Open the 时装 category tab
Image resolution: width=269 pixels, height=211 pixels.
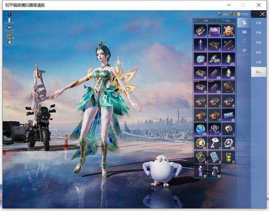[258, 23]
